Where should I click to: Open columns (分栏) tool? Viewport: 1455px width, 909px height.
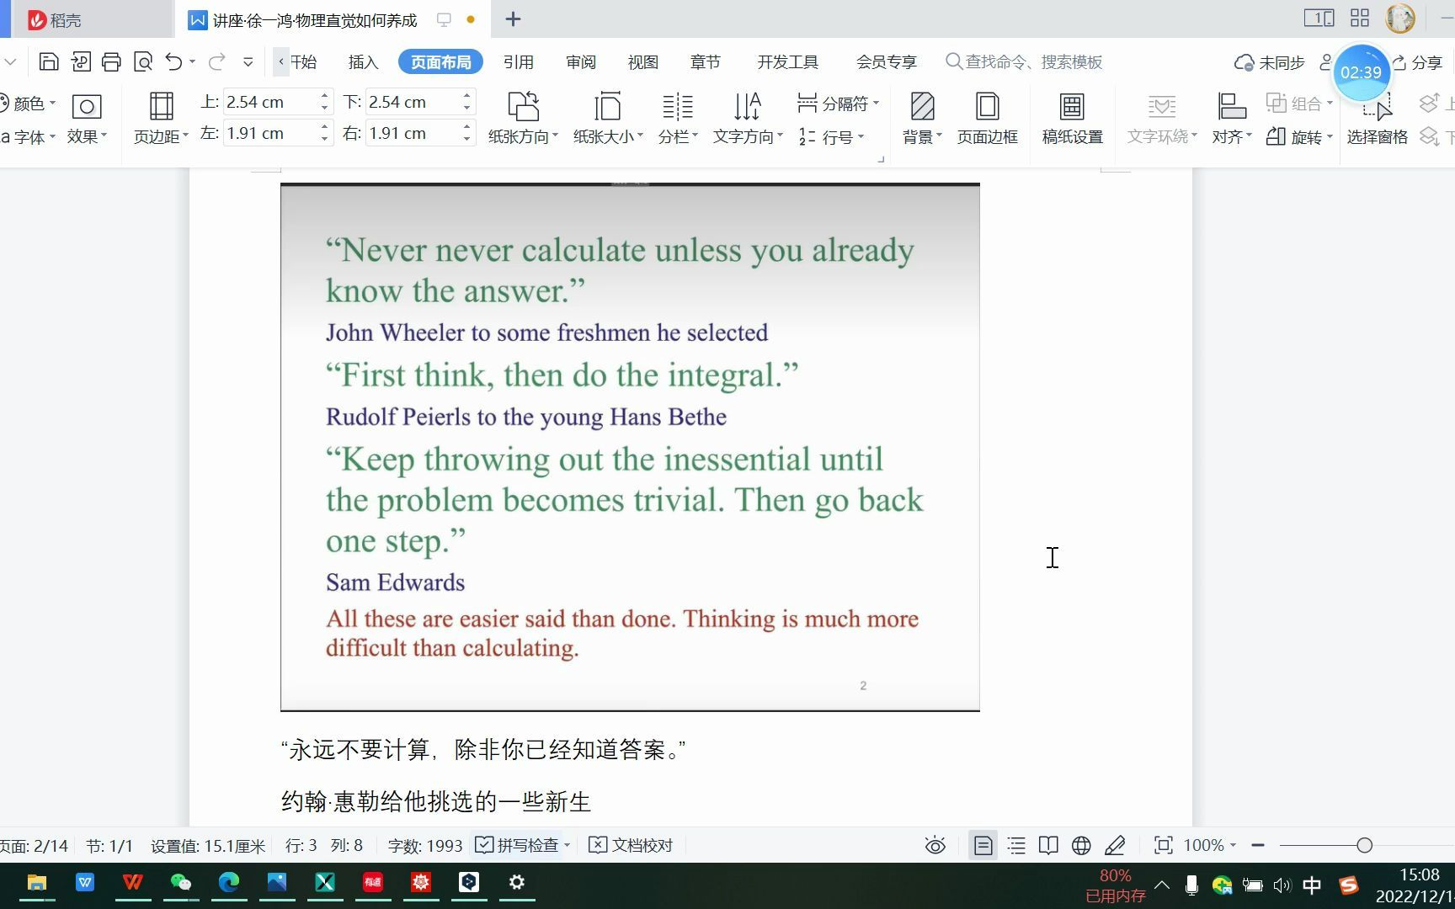click(x=678, y=118)
